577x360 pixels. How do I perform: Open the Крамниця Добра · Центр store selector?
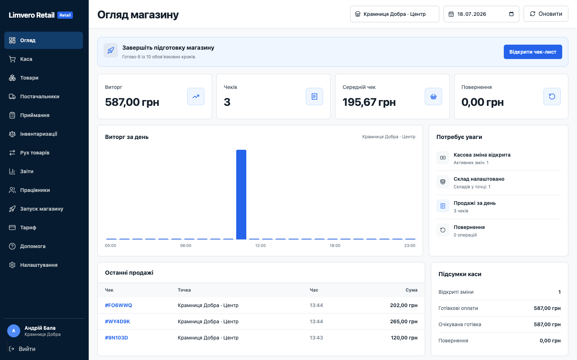coord(395,14)
